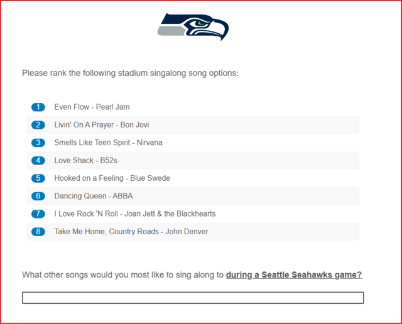Select the number 7 rank badge

point(38,213)
